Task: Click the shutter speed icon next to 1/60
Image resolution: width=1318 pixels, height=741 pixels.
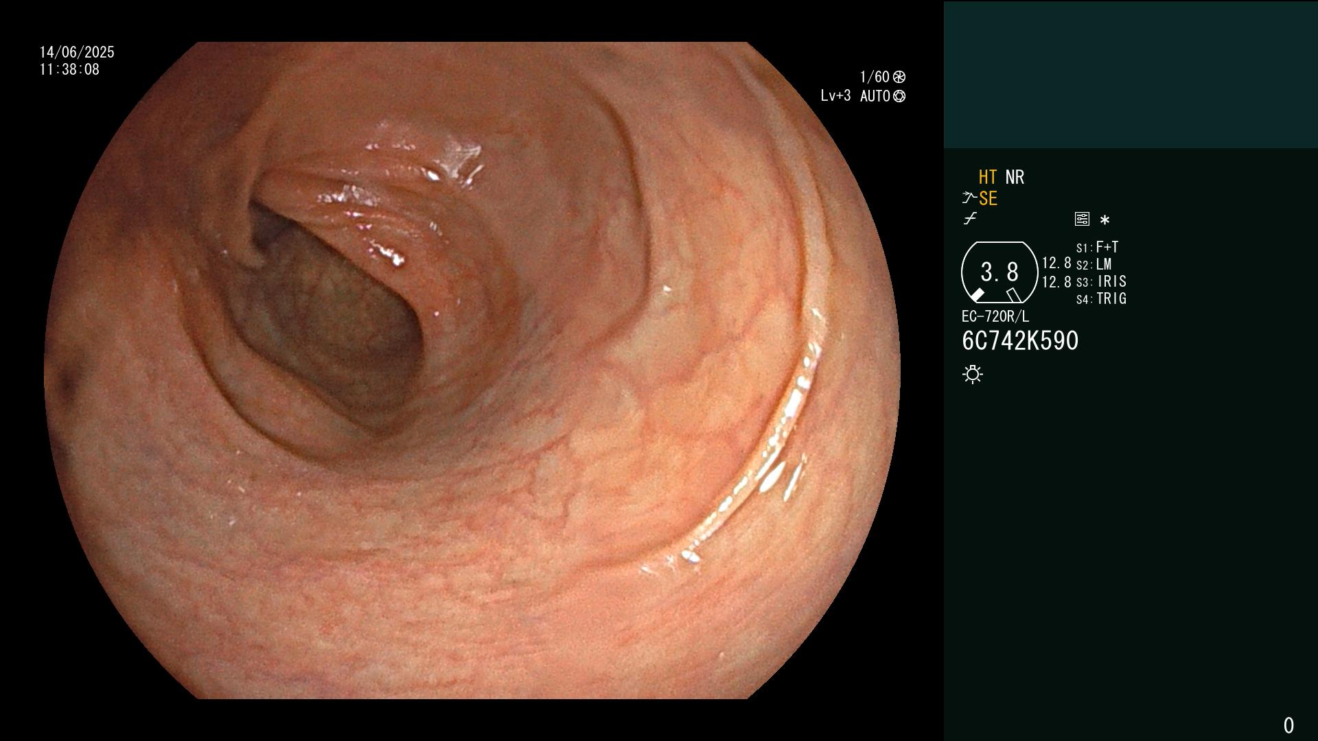Action: tap(899, 77)
